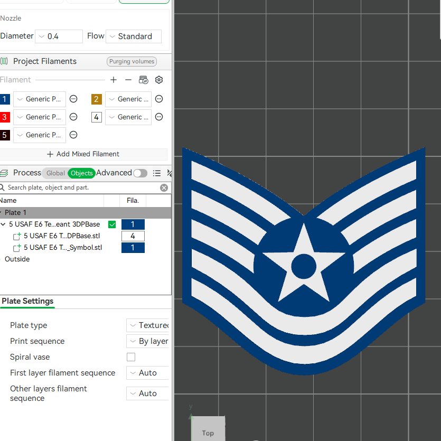Open Other layers filament sequence dropdown
441x441 pixels.
147,393
